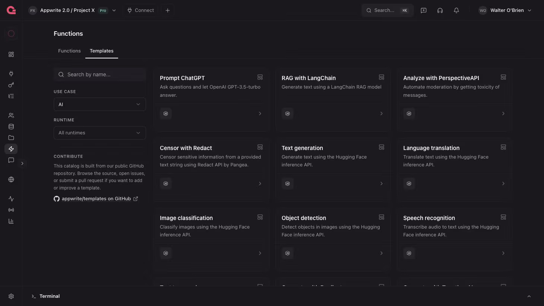Click the Appwrite logo in top-left corner
The width and height of the screenshot is (544, 306).
tap(11, 10)
